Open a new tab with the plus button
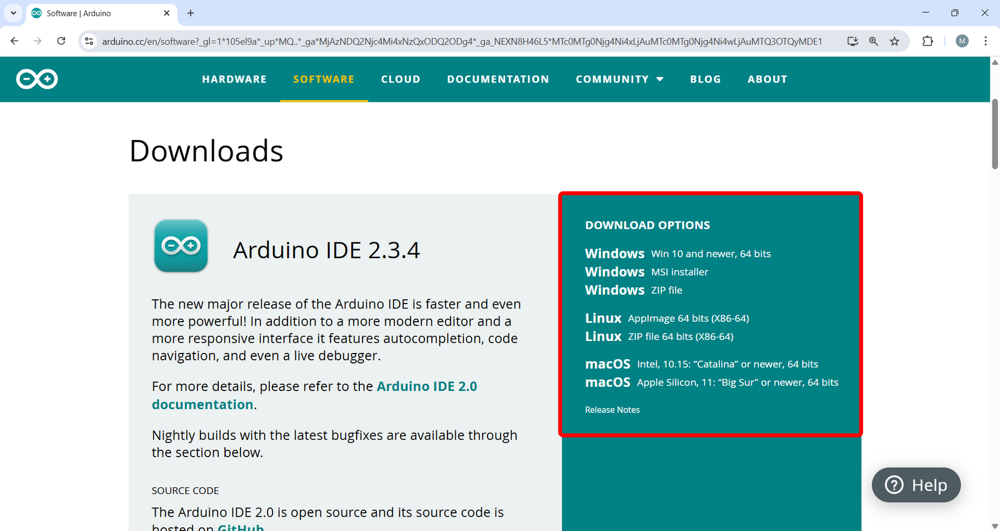 [191, 13]
